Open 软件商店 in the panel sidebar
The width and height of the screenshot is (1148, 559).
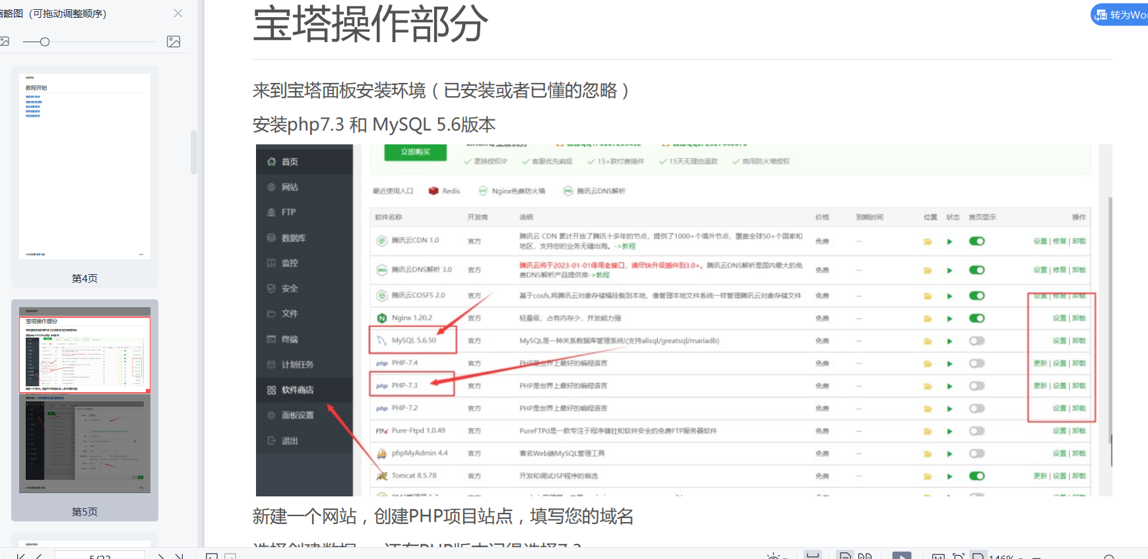297,390
